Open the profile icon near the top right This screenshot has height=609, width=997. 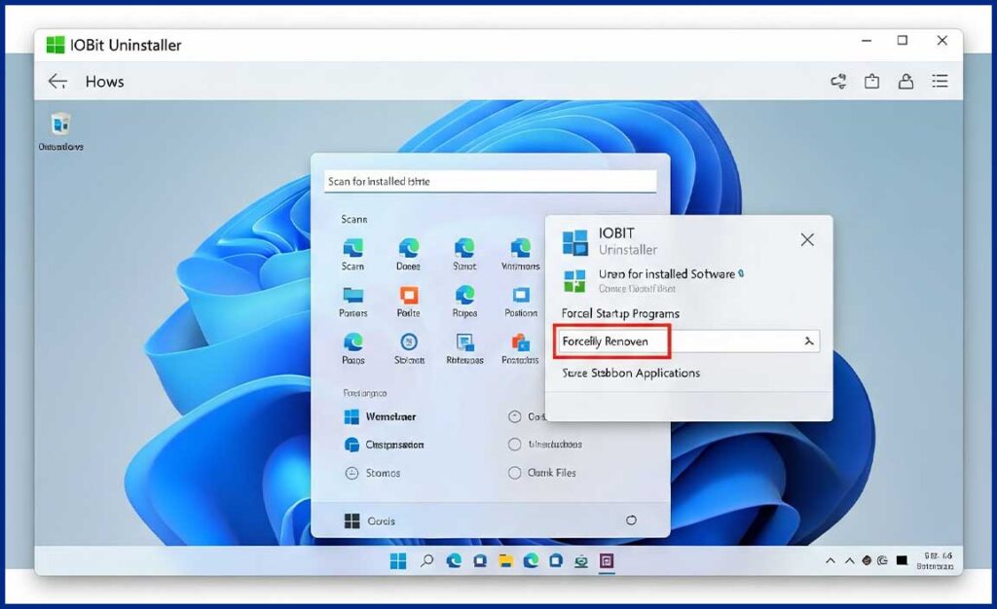point(905,82)
